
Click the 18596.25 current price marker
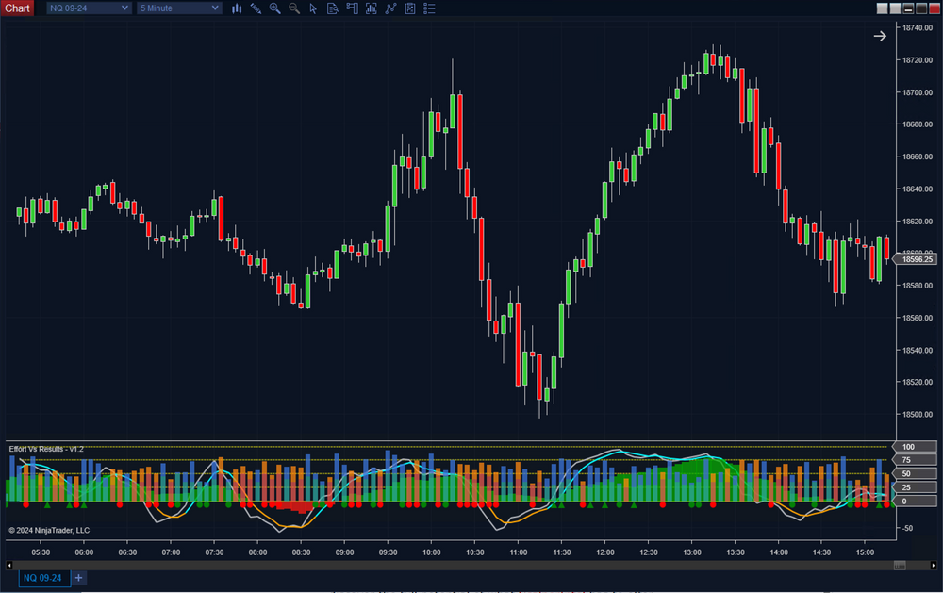click(x=915, y=259)
